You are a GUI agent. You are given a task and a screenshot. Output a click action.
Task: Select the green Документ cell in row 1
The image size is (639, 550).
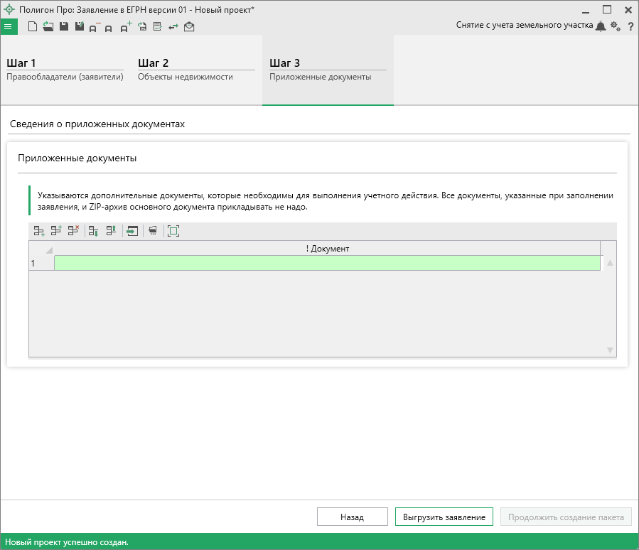pos(327,263)
